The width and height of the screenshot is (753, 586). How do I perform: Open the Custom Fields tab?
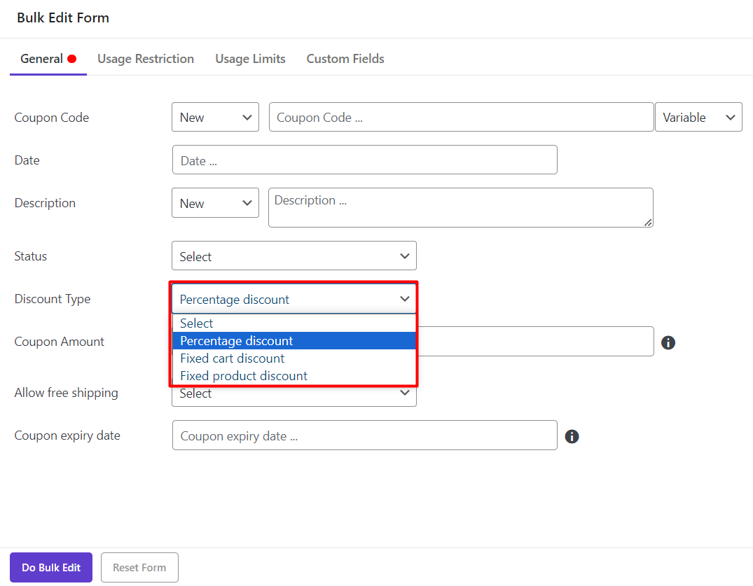pyautogui.click(x=345, y=59)
